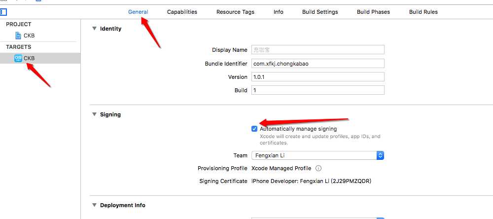Click the PROJECT sidebar header

19,24
